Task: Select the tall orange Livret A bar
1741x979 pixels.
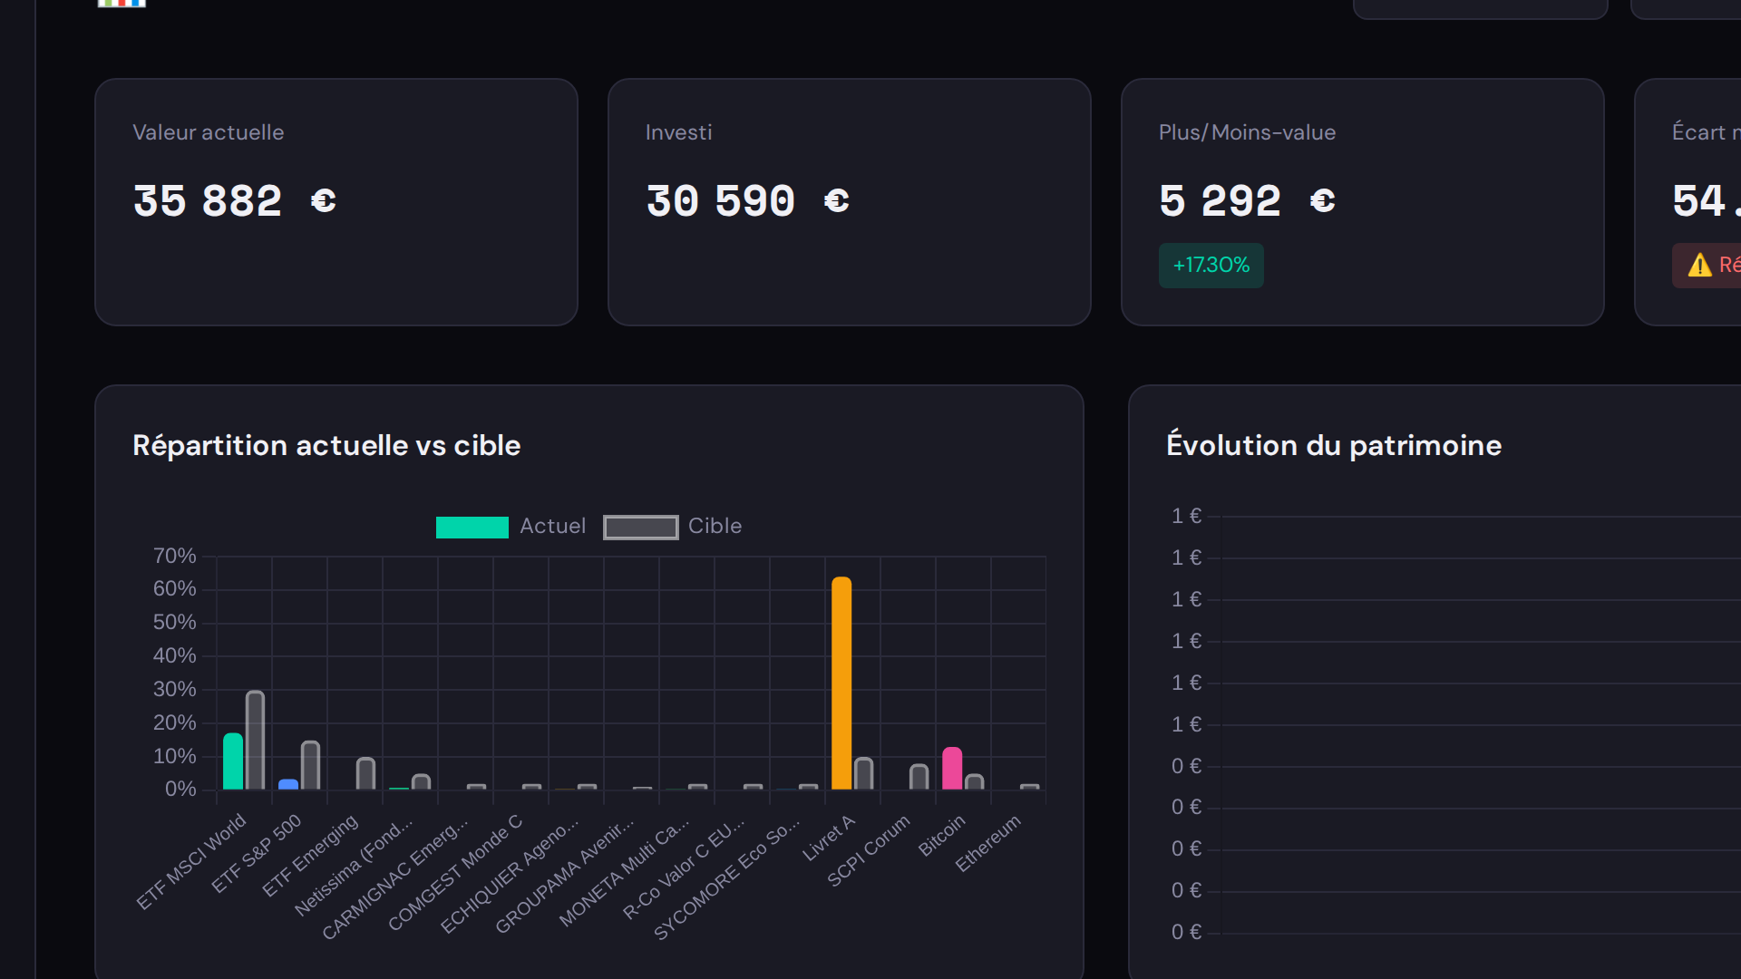Action: point(842,680)
